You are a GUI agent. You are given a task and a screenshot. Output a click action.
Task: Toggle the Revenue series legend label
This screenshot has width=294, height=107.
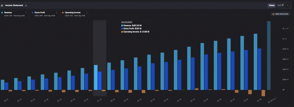8,13
